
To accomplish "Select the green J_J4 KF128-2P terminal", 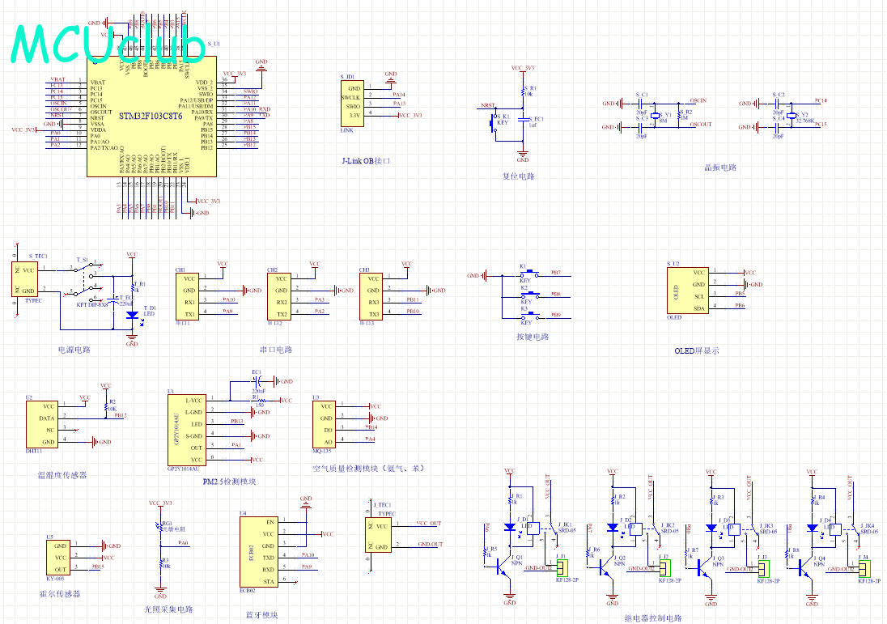I will (864, 568).
